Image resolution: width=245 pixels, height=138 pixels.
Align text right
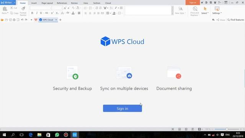click(94, 13)
